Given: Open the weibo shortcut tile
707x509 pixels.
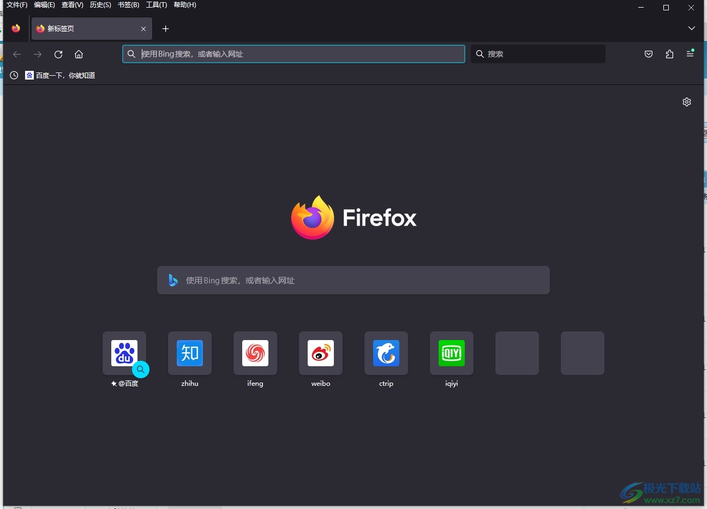Looking at the screenshot, I should (321, 353).
